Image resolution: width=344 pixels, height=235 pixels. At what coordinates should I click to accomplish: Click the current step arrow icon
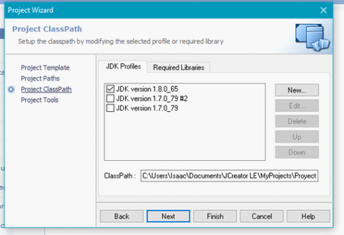[x=11, y=89]
